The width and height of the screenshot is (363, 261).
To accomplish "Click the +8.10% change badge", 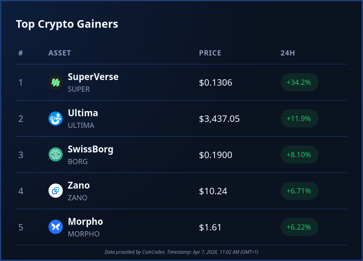I will [x=299, y=155].
